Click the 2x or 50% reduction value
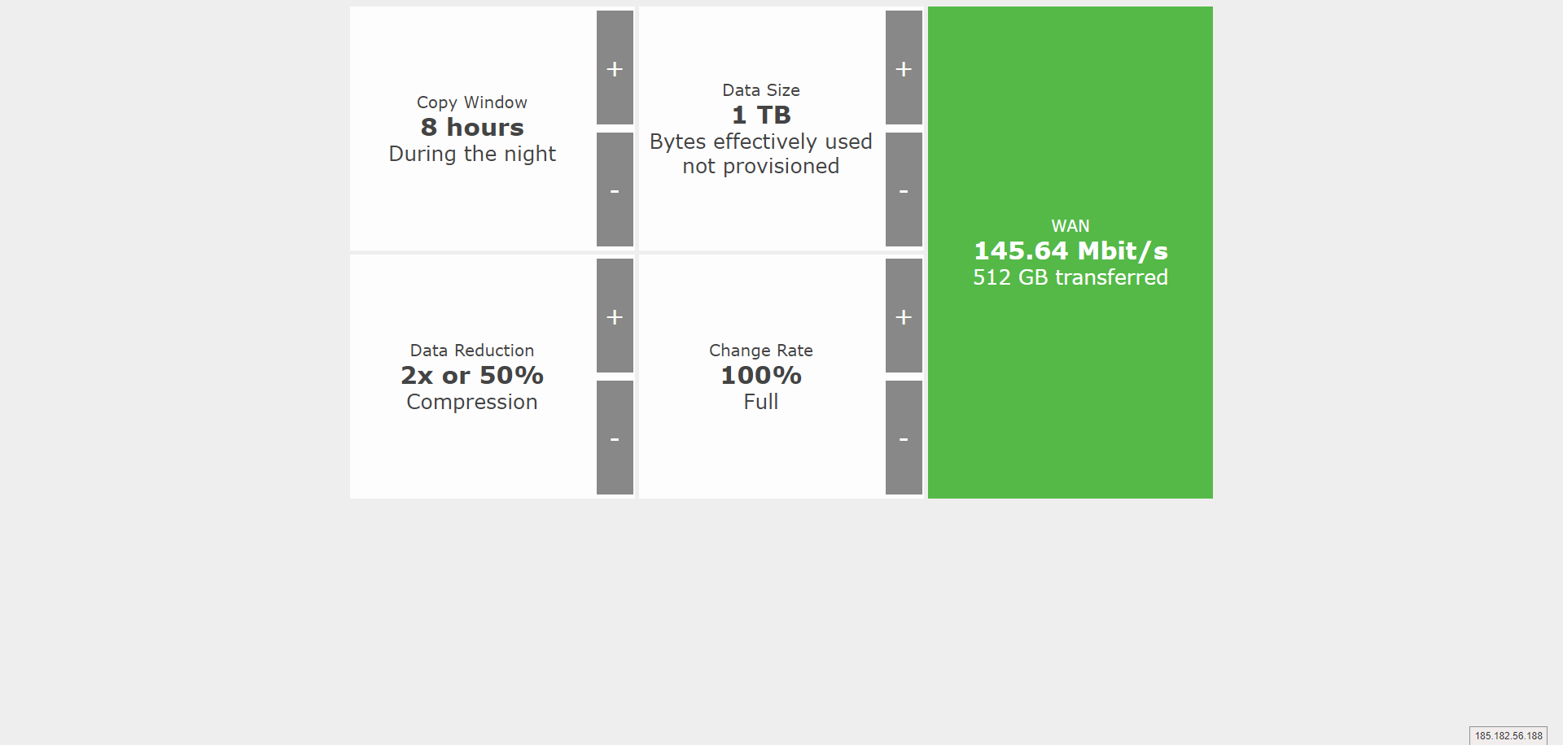The width and height of the screenshot is (1563, 745). (x=472, y=376)
